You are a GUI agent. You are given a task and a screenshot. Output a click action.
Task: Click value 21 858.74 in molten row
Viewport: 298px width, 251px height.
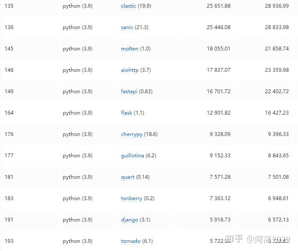[x=277, y=49]
